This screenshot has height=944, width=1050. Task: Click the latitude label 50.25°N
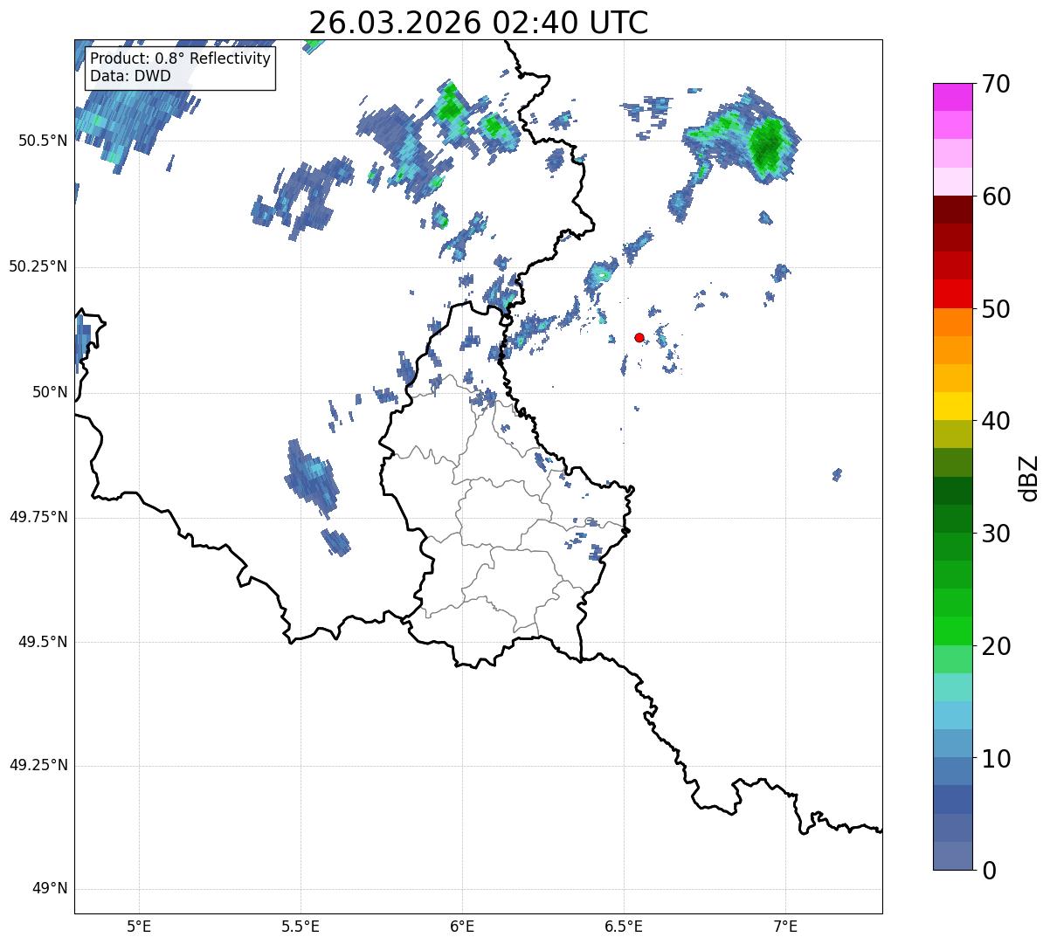tap(38, 266)
